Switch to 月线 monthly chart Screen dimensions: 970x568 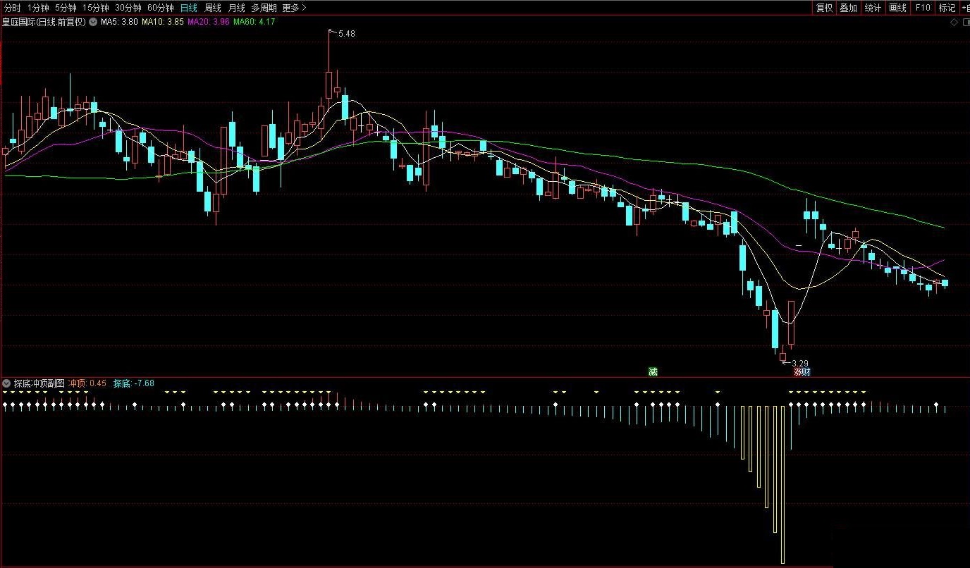point(236,8)
